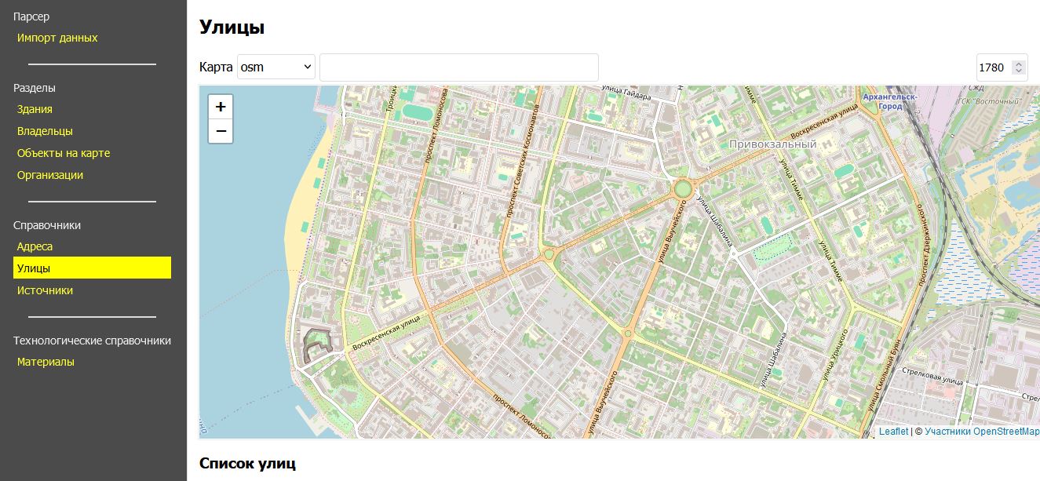Navigate to Организации
Screen dimensions: 1040x481
tap(50, 175)
